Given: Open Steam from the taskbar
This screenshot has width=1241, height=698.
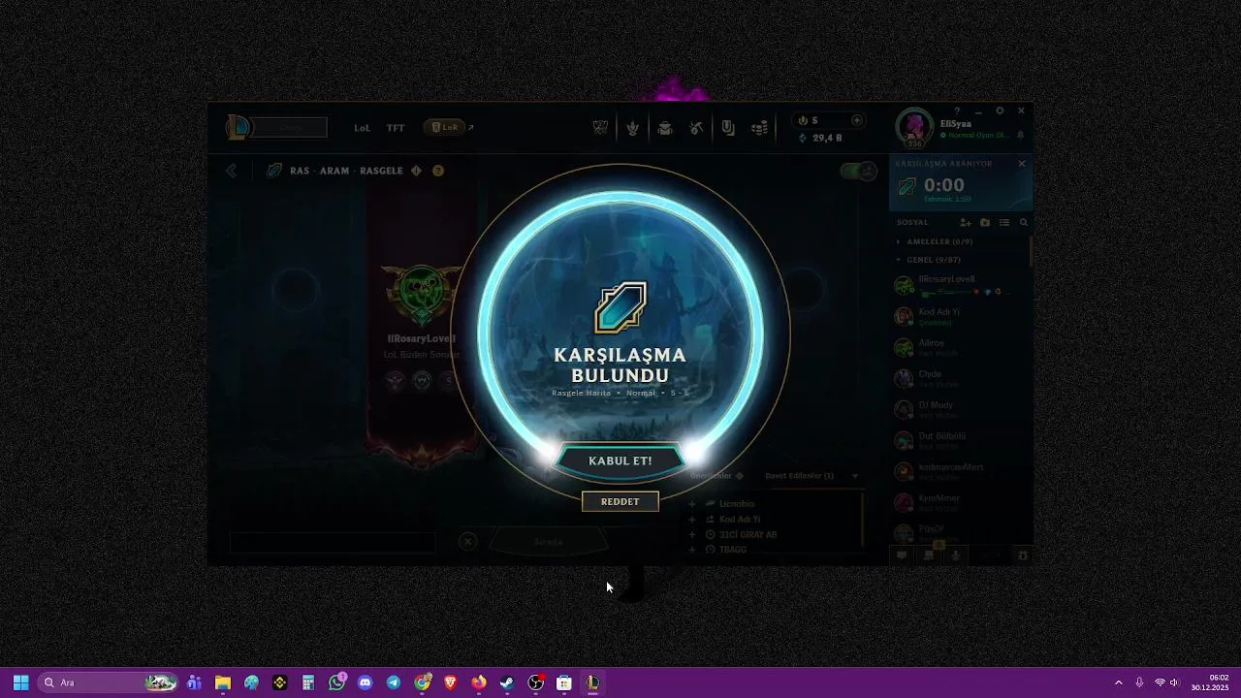Looking at the screenshot, I should click(x=507, y=682).
